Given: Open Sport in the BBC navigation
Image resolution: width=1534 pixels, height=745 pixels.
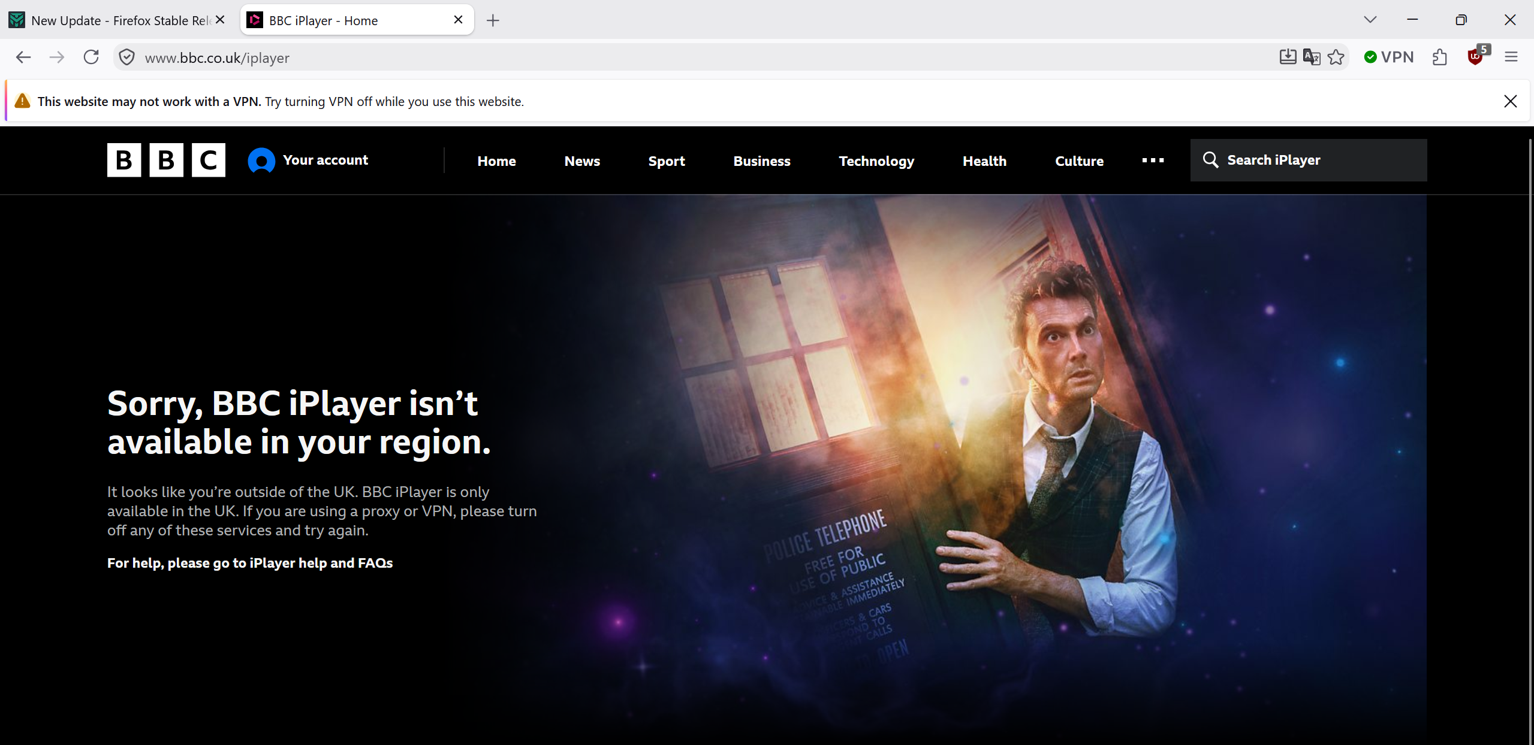Looking at the screenshot, I should [667, 161].
